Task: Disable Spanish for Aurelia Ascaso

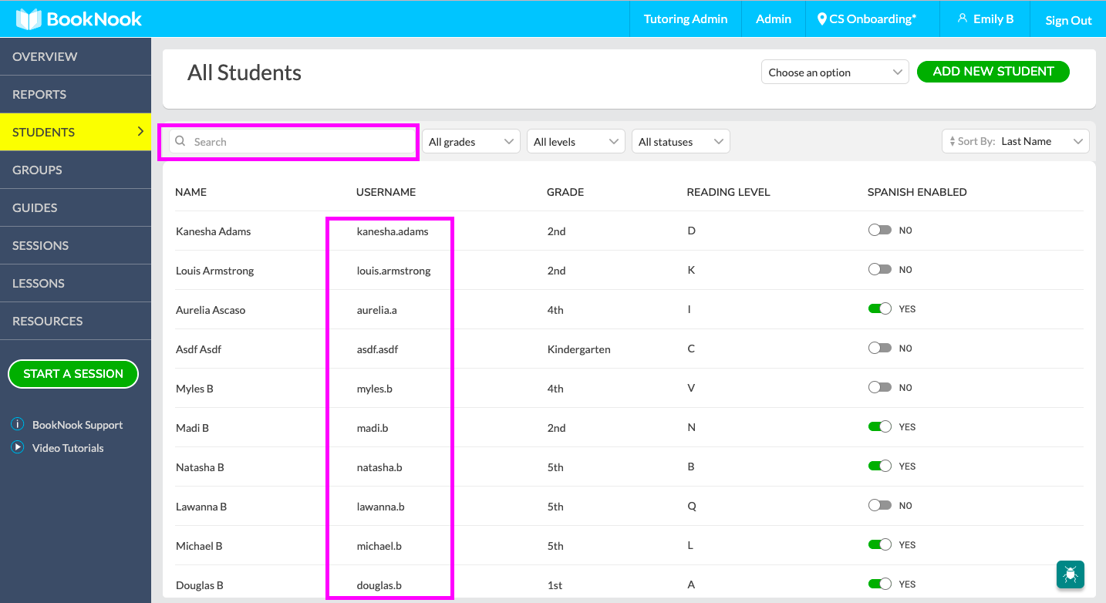Action: click(879, 308)
